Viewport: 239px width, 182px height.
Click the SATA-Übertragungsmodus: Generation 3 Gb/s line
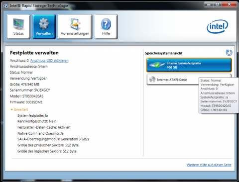pos(53,139)
